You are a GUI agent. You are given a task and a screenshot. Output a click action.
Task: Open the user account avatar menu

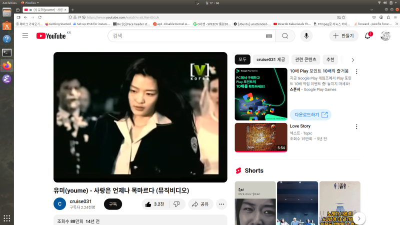click(385, 36)
